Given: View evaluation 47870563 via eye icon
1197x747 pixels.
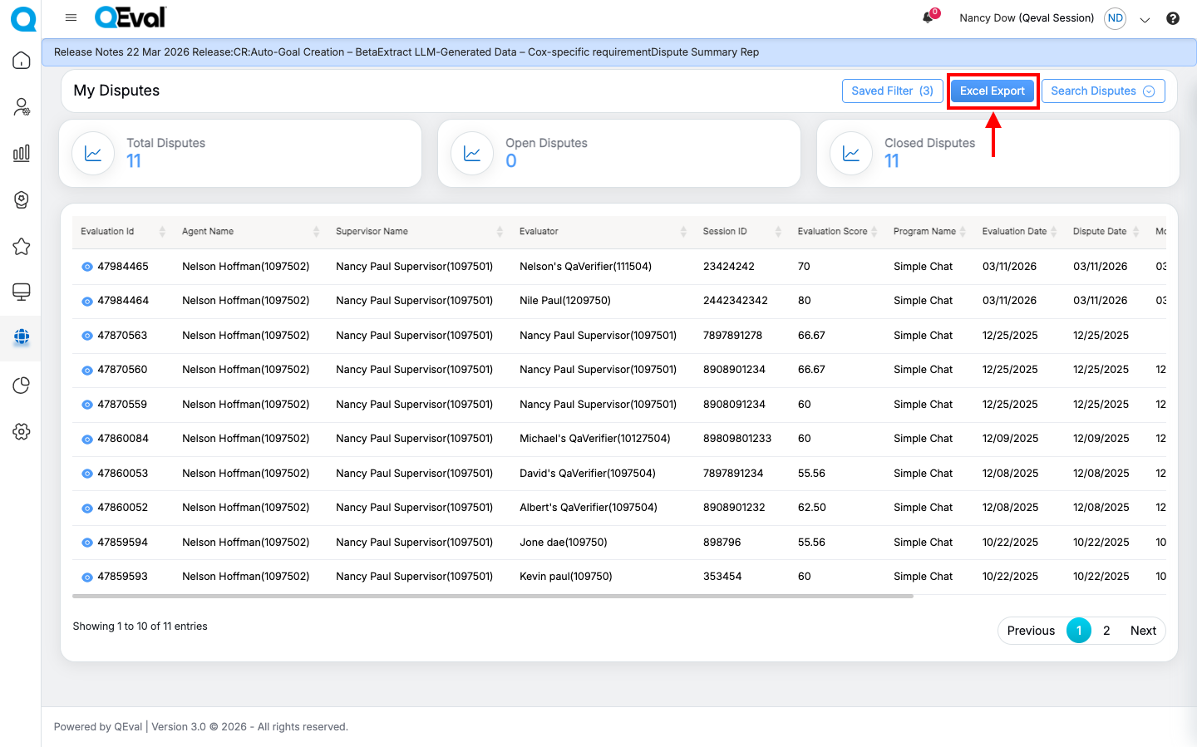Looking at the screenshot, I should tap(87, 336).
